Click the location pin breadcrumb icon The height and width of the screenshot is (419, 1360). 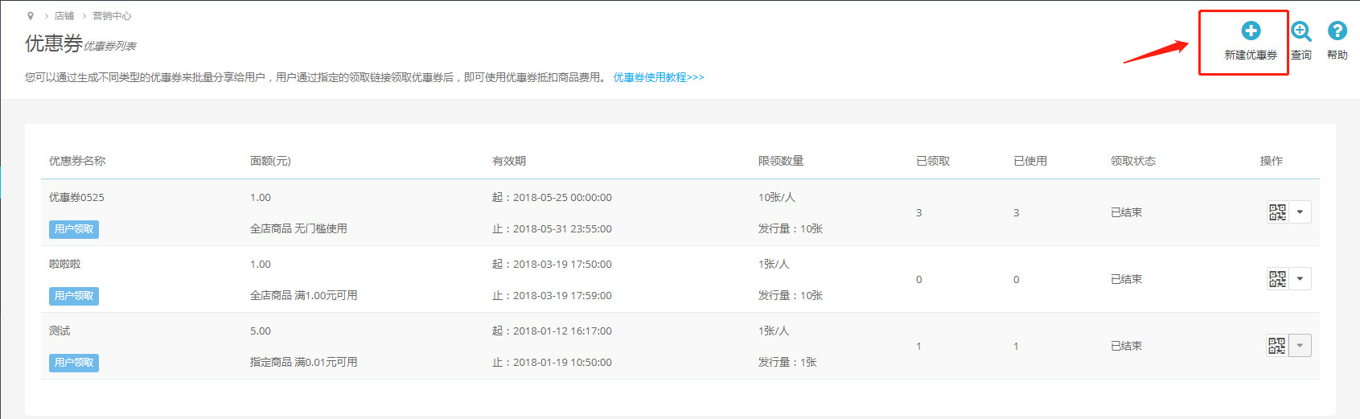(31, 16)
